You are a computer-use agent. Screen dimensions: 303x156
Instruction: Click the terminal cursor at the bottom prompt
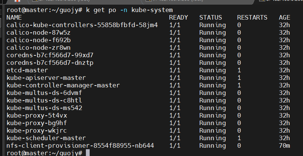(x=88, y=153)
